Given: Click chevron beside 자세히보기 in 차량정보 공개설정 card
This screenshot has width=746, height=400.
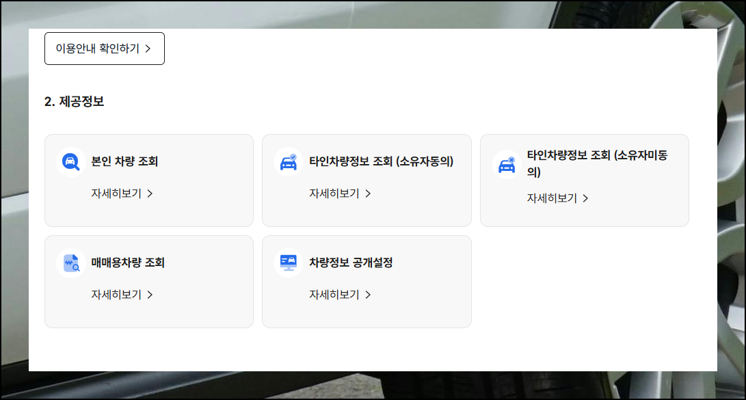Looking at the screenshot, I should coord(368,295).
